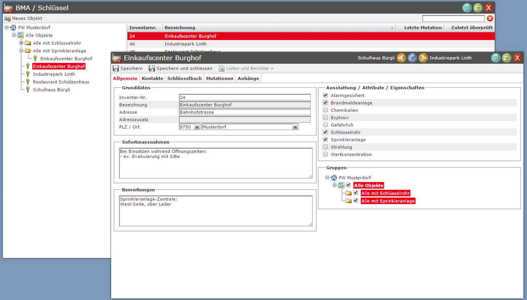Clear search with the red X icon
The height and width of the screenshot is (300, 527).
coord(490,18)
